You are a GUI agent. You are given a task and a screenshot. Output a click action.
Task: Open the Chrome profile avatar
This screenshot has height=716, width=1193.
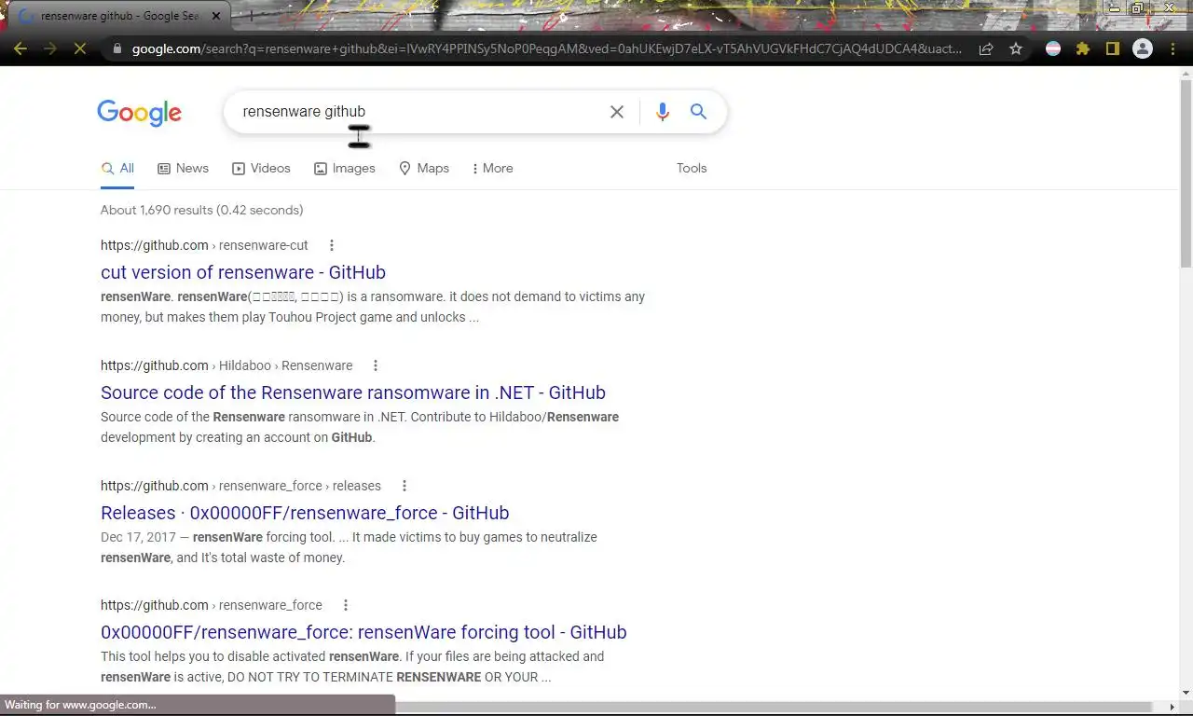click(1142, 48)
